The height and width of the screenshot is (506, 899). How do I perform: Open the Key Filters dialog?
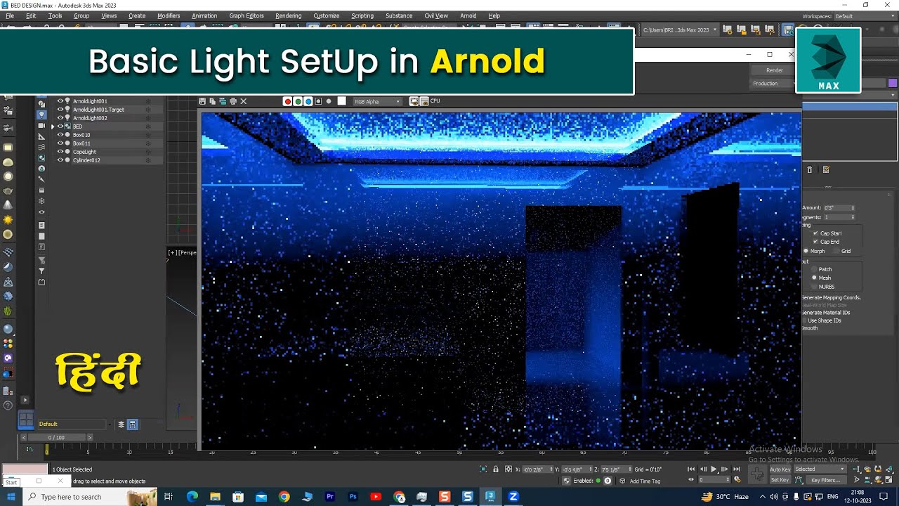point(825,480)
